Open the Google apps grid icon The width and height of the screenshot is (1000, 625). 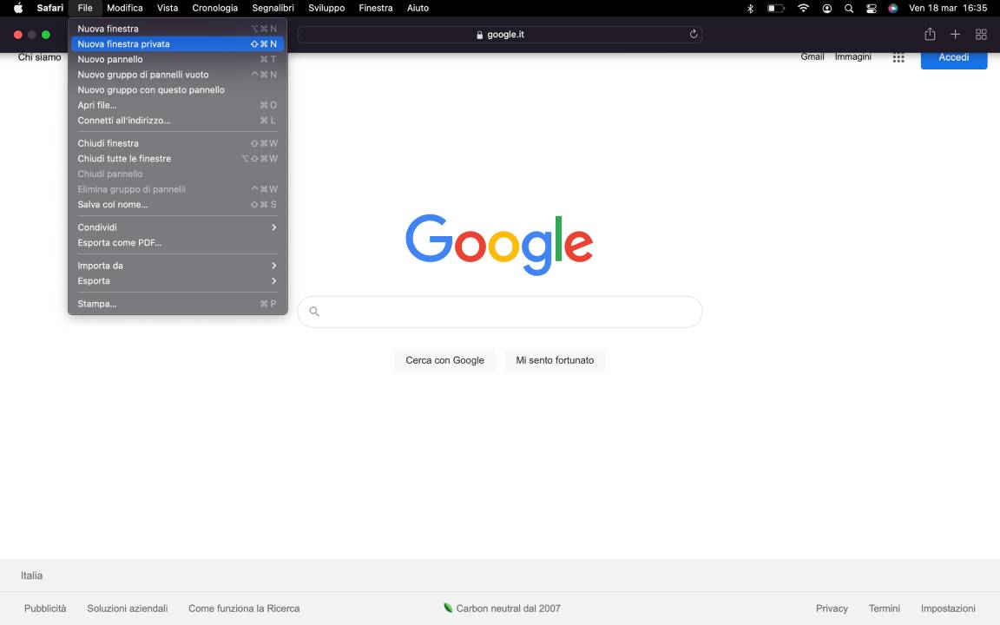point(898,57)
